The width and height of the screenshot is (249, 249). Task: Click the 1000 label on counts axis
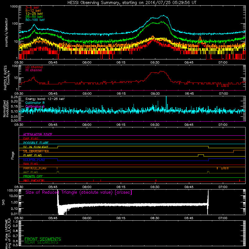point(14,7)
